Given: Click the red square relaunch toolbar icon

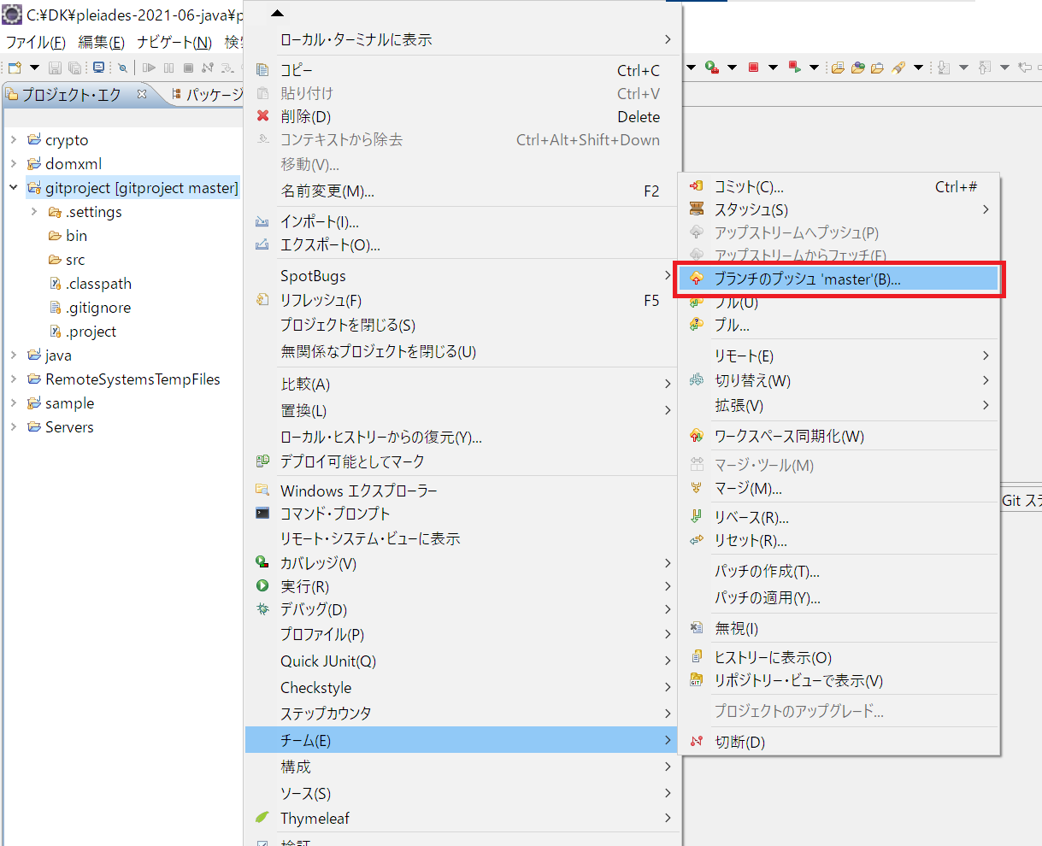Looking at the screenshot, I should pos(794,68).
